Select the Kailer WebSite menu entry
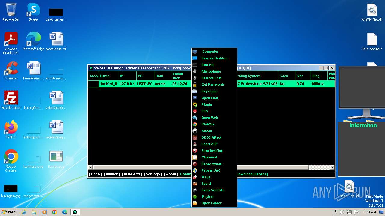385x216 pixels. coord(214,190)
